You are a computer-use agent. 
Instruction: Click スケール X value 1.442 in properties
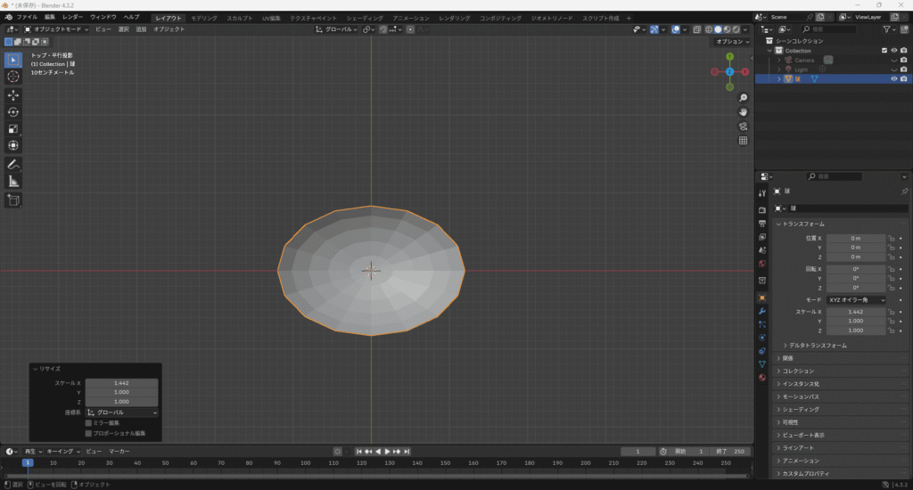855,312
